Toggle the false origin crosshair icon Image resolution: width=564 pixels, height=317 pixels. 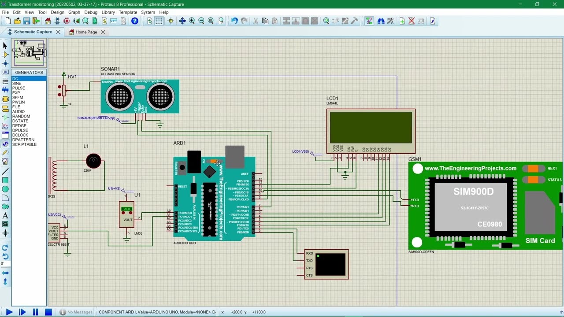pos(171,21)
